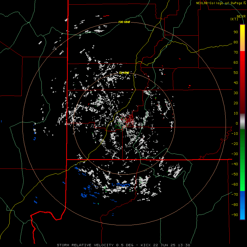Click the "-20" scale value
Image resolution: width=247 pixels, height=247 pixels.
235,144
